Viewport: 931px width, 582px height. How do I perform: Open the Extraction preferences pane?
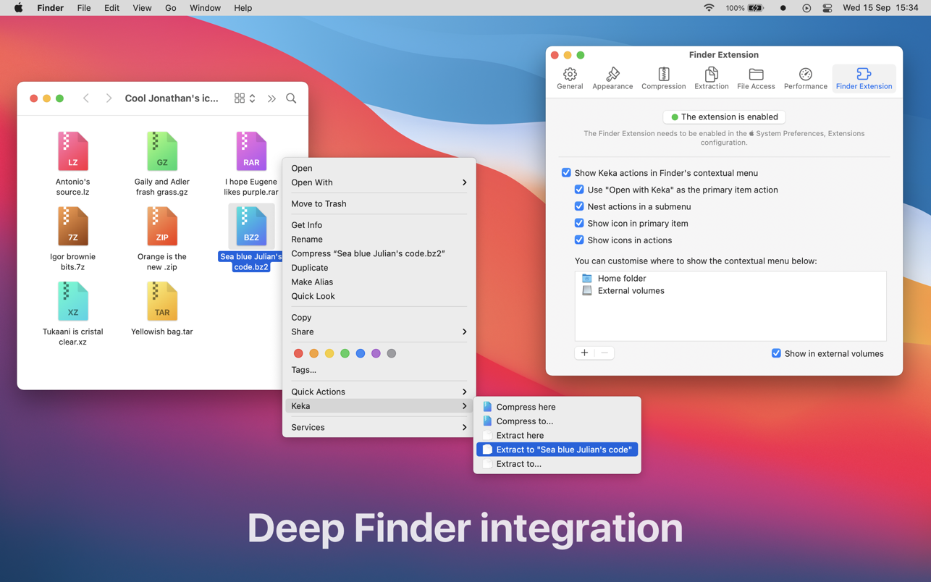point(711,78)
